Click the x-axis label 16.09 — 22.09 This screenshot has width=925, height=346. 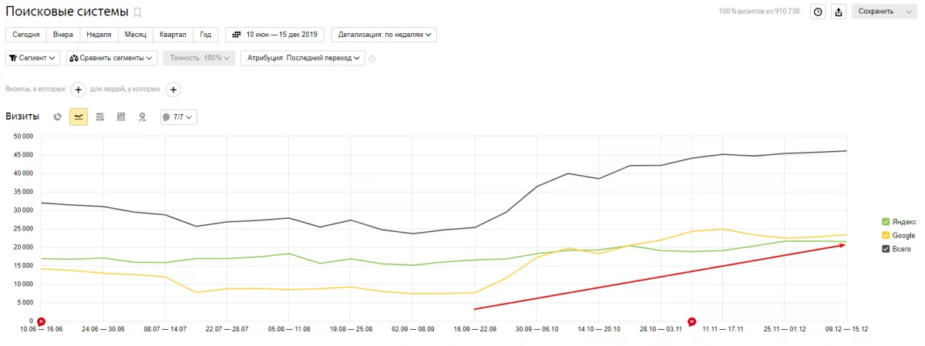click(475, 329)
